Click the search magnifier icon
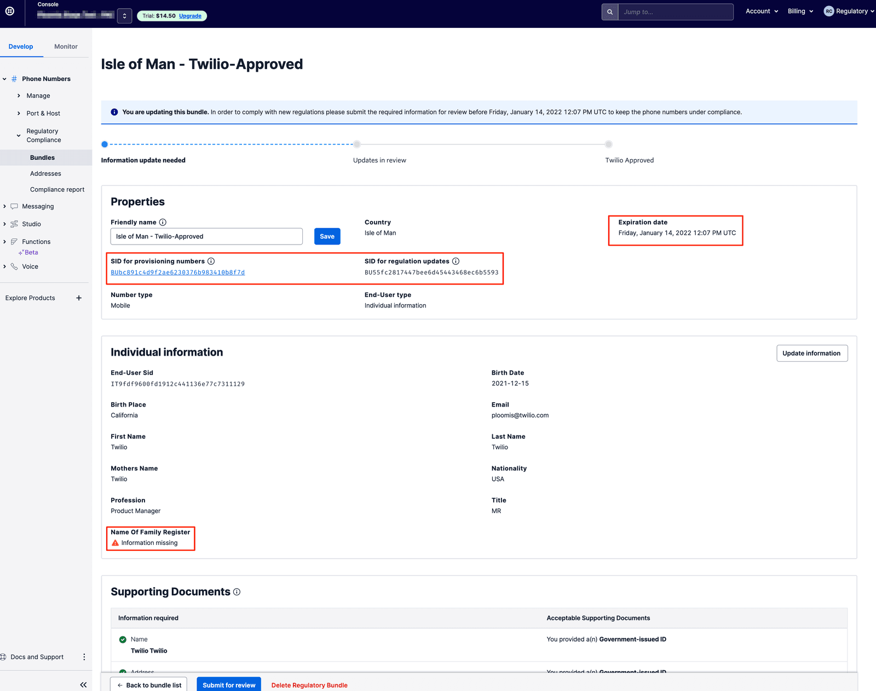 click(609, 12)
